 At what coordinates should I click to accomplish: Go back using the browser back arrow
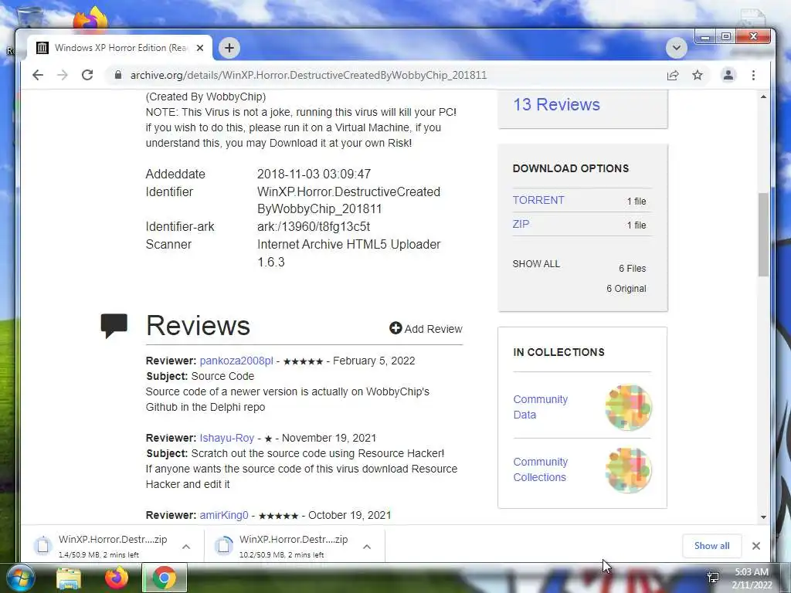[38, 75]
